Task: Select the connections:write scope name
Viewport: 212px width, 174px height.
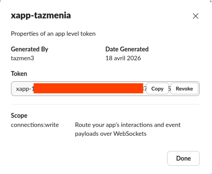Action: pyautogui.click(x=35, y=125)
